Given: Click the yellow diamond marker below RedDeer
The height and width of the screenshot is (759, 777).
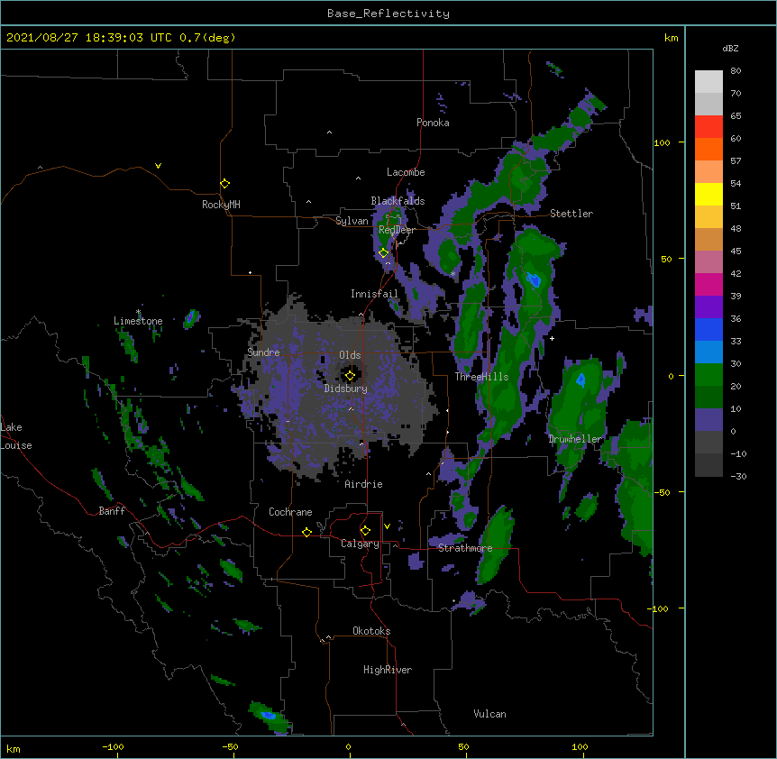Looking at the screenshot, I should [383, 253].
